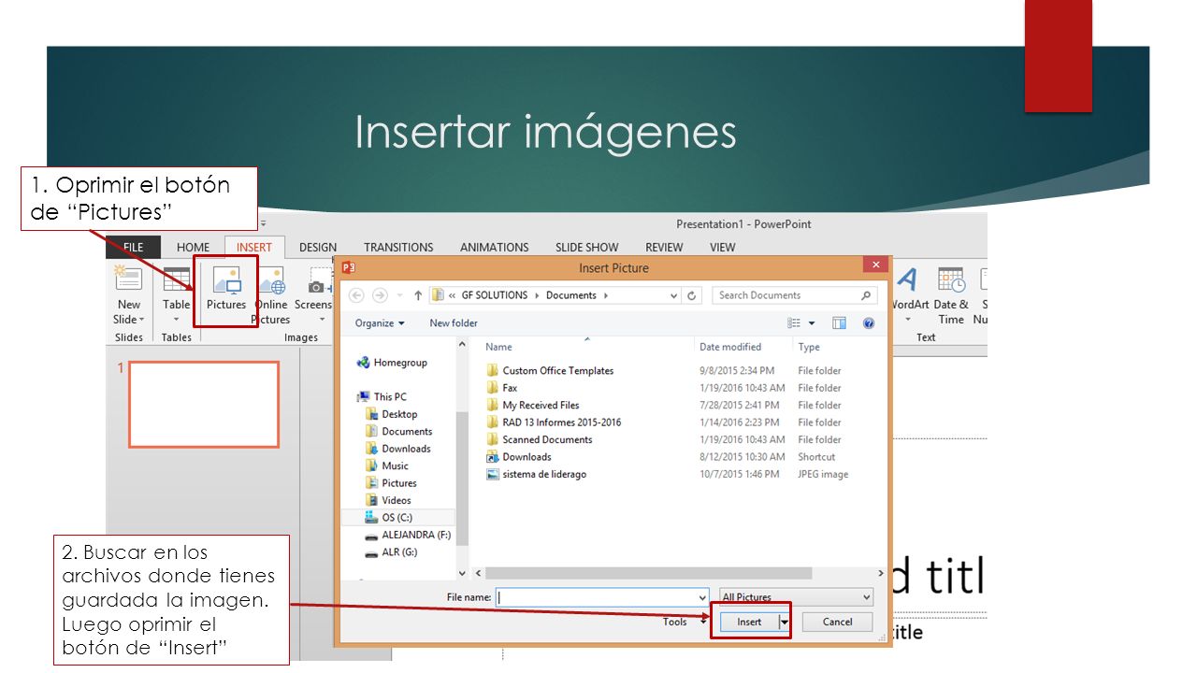Select This PC in navigation pane
Viewport: 1197px width, 673px height.
coord(390,397)
